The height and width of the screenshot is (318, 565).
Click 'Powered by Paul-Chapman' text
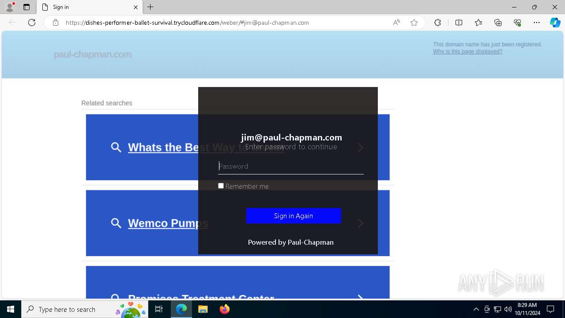[x=291, y=242]
